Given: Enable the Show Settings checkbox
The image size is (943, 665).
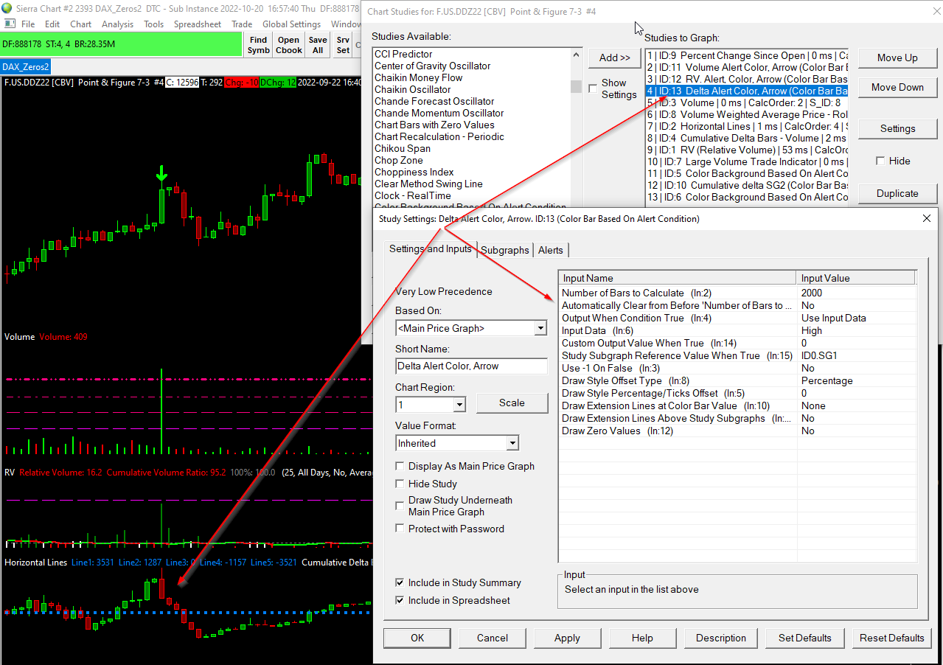Looking at the screenshot, I should pos(594,88).
